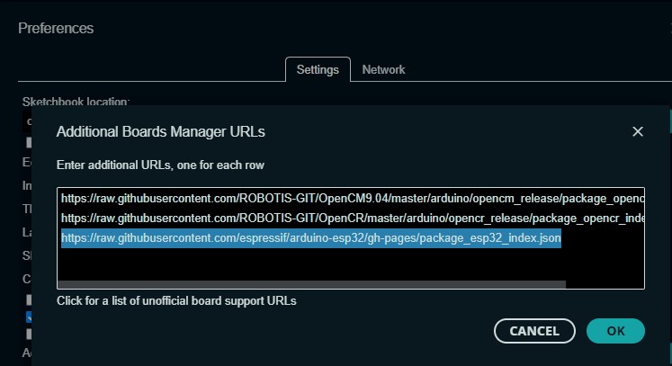This screenshot has height=366, width=672.
Task: Confirm the URLs with the OK button
Action: pos(615,331)
